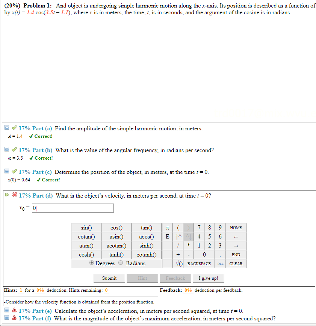Click the sin() key on the math keypad
Viewport: 316px width, 326px height.
[86, 228]
